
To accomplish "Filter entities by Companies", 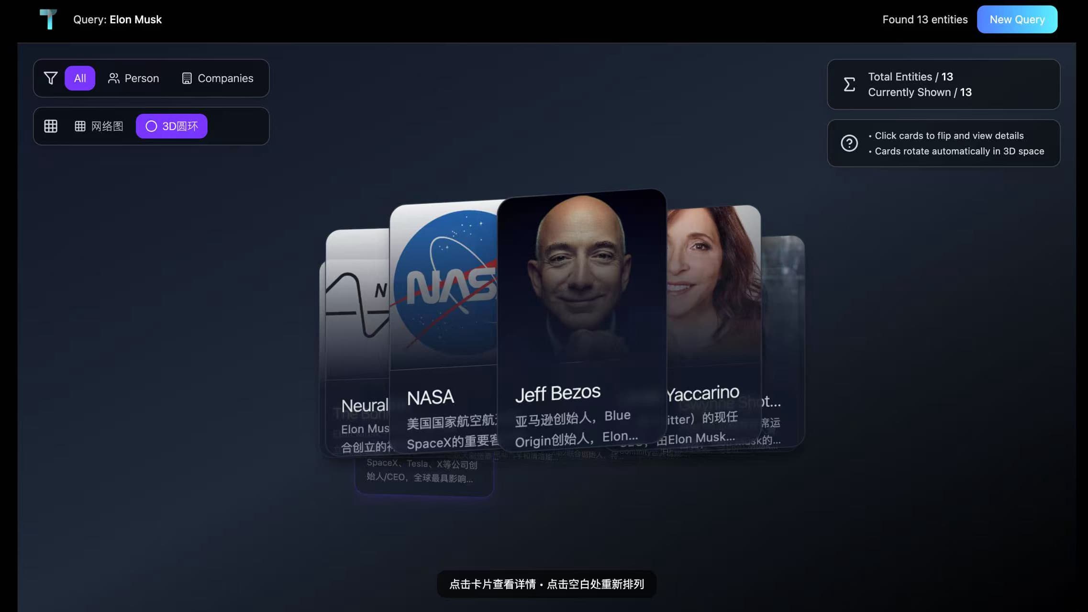I will click(x=218, y=78).
